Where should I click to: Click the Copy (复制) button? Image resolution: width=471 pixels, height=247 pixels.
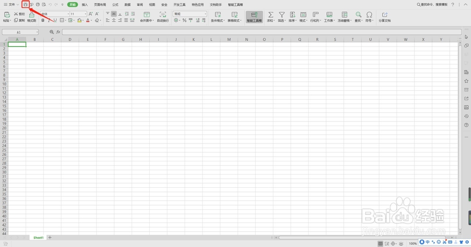click(19, 20)
